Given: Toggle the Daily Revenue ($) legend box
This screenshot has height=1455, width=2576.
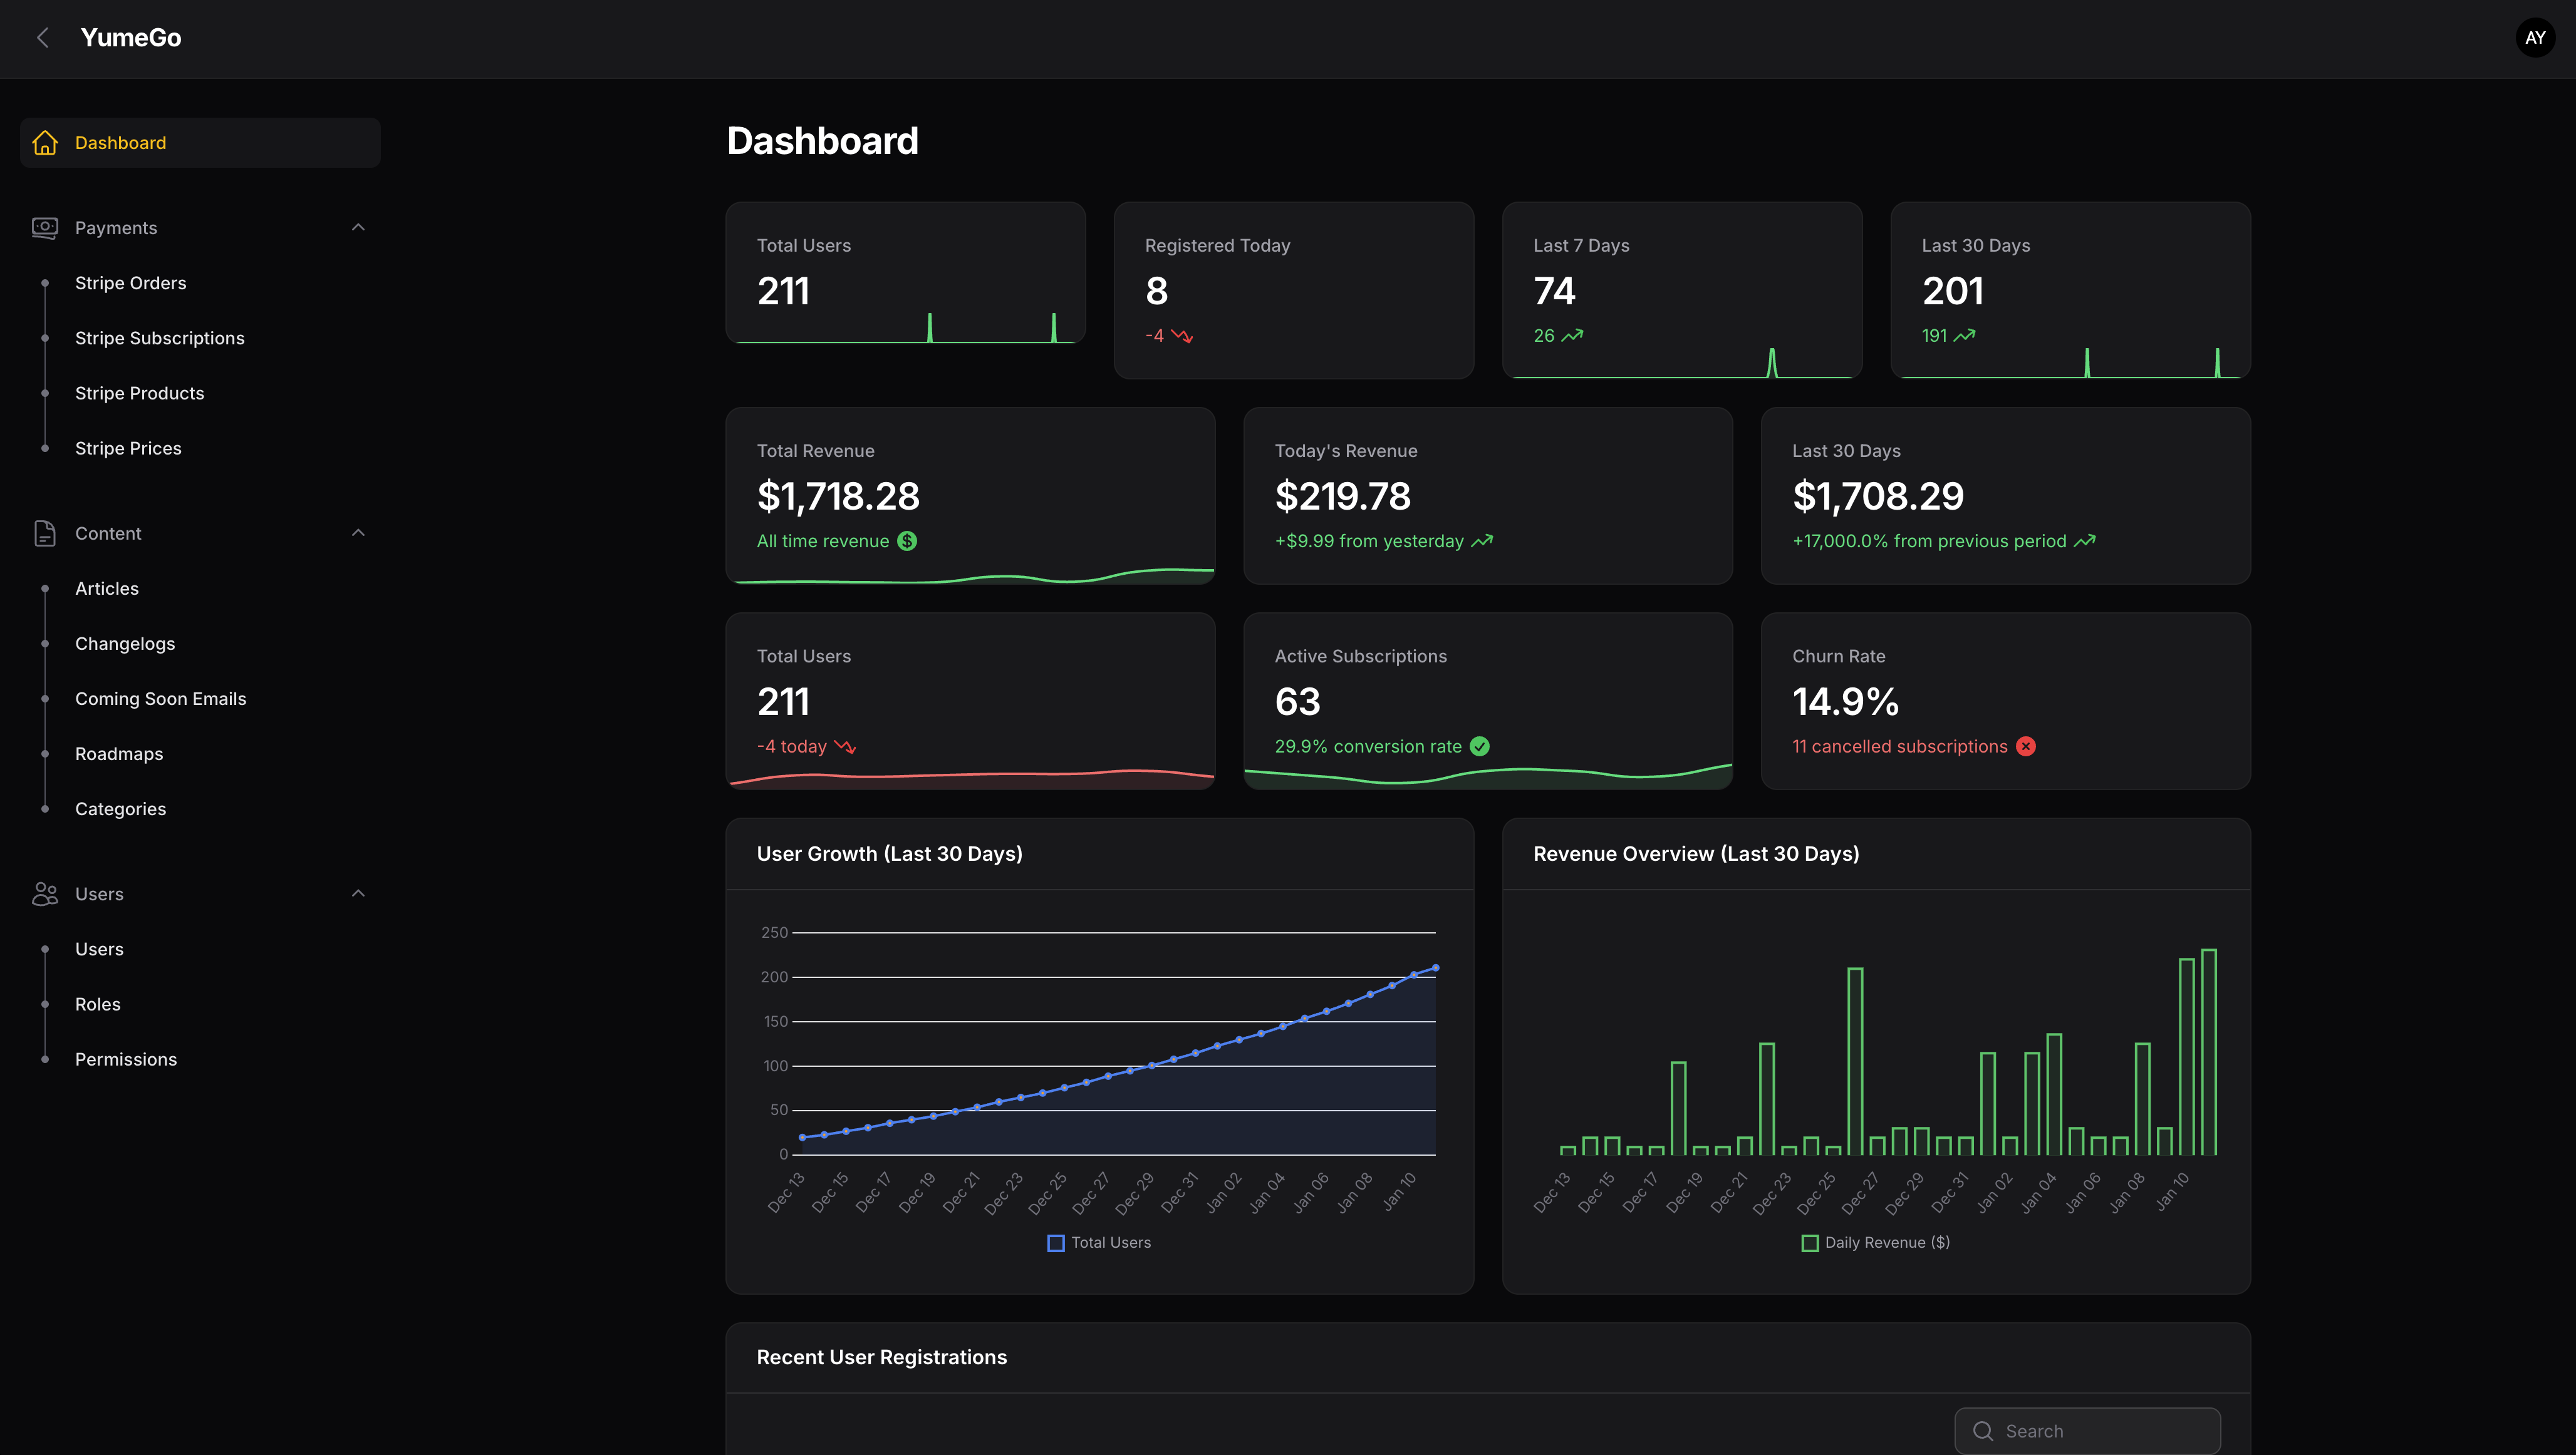Looking at the screenshot, I should (x=1810, y=1243).
